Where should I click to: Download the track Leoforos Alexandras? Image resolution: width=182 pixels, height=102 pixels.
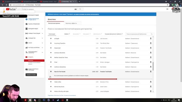[x=151, y=67]
